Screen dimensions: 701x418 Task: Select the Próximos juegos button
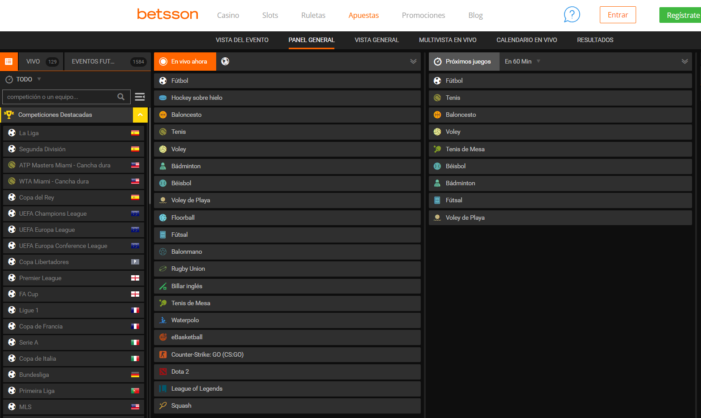tap(464, 62)
